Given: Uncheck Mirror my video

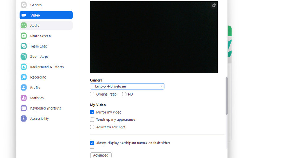Looking at the screenshot, I should tap(92, 112).
